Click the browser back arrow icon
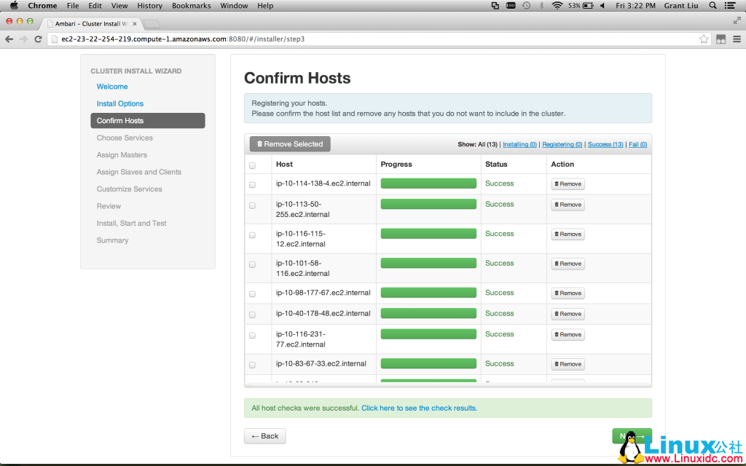 pyautogui.click(x=9, y=39)
